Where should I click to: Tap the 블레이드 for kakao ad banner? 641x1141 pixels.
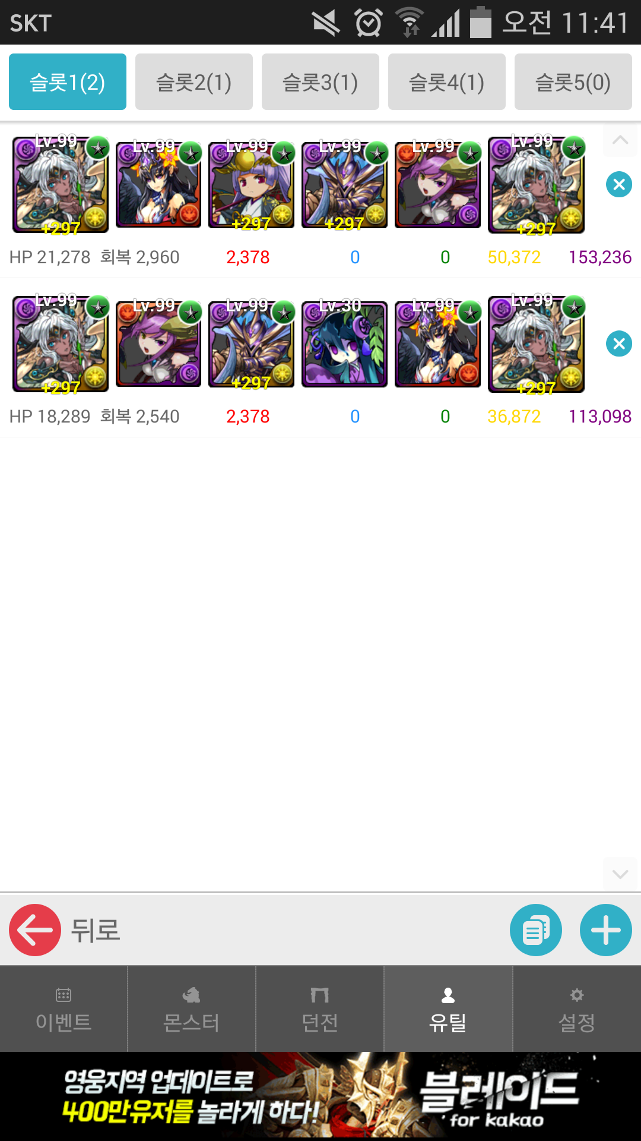coord(320,1096)
